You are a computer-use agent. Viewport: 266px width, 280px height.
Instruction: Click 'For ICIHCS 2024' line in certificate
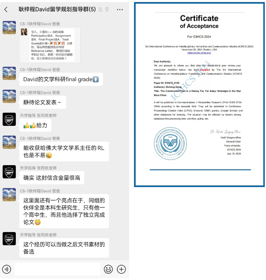pyautogui.click(x=199, y=37)
